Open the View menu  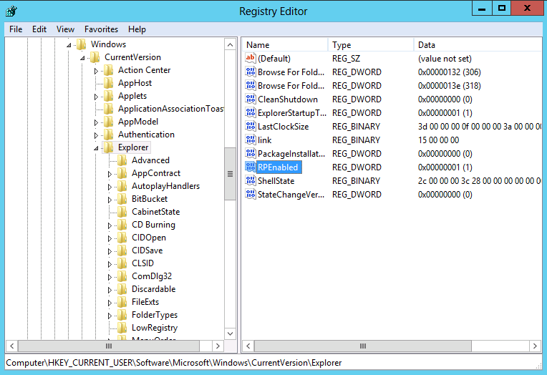point(65,29)
